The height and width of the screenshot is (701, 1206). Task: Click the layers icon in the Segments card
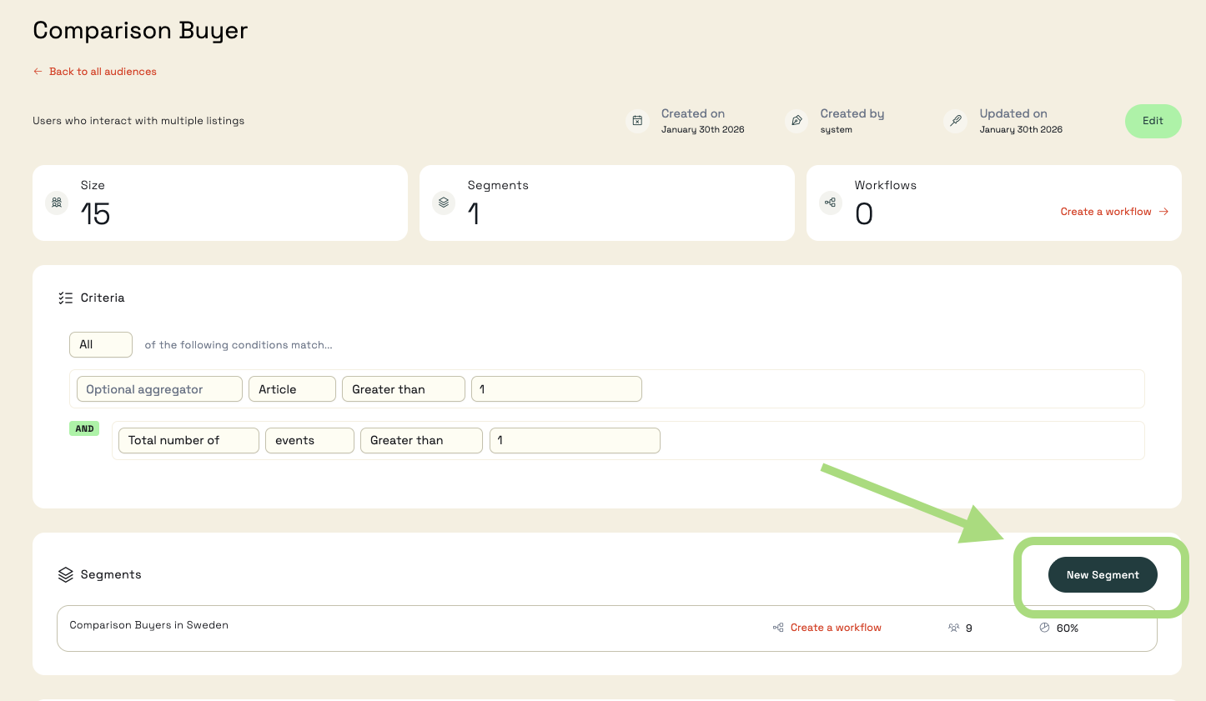[444, 203]
